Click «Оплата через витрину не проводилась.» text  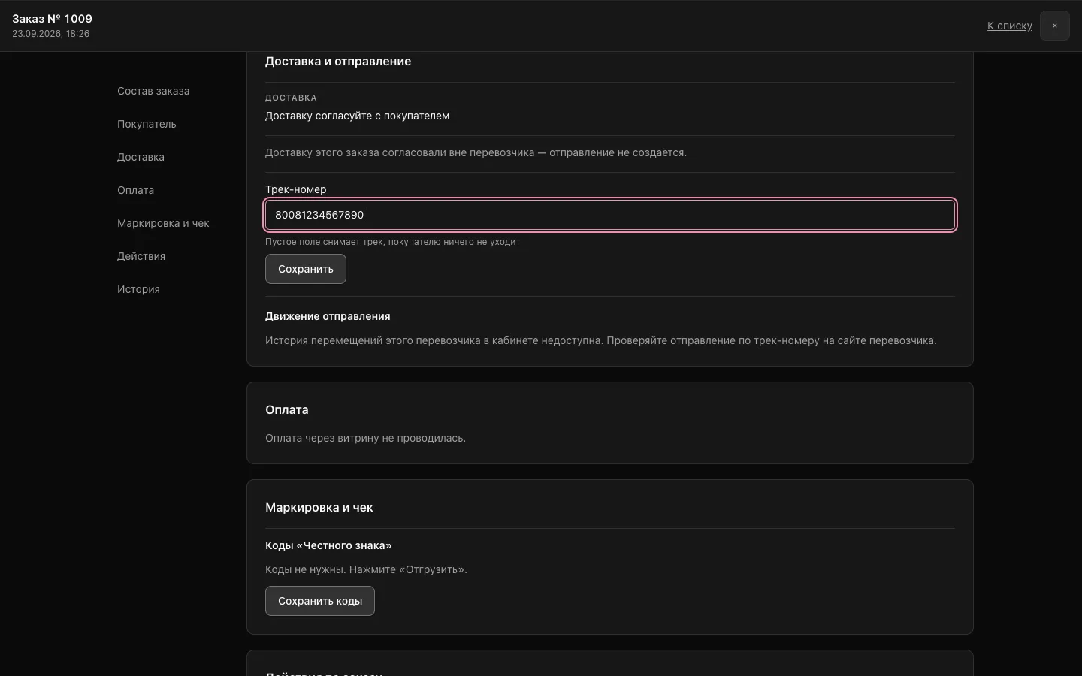pos(365,438)
